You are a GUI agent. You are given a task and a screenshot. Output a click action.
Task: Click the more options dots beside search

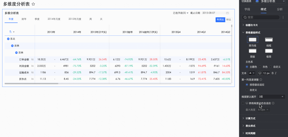[283, 17]
